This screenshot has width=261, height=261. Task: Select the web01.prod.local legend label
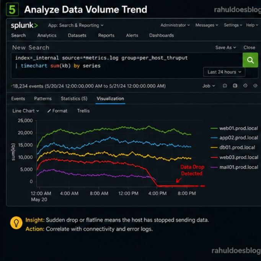(238, 128)
